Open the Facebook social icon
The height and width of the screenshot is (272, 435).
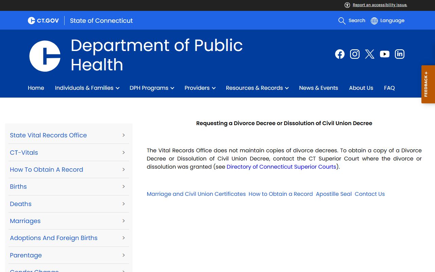pos(340,54)
